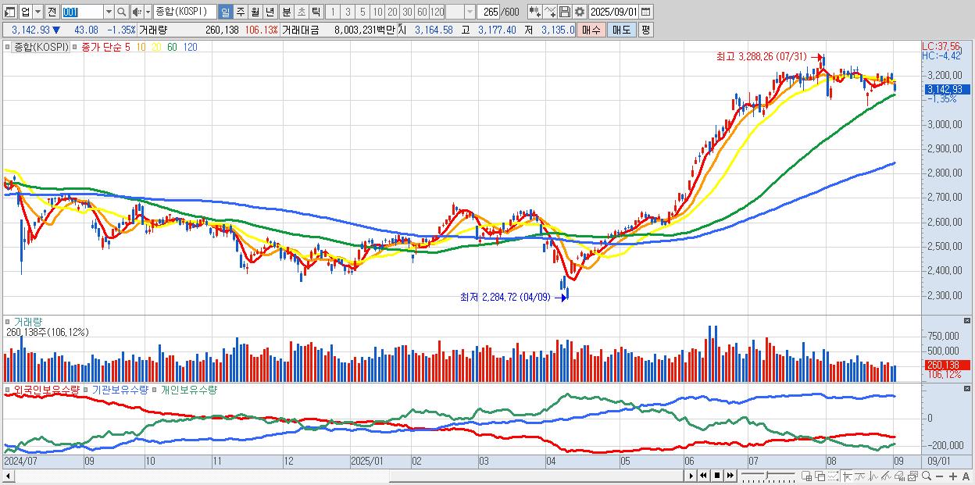Click the green 60 moving average label
Screen dimensions: 975x485
click(171, 47)
